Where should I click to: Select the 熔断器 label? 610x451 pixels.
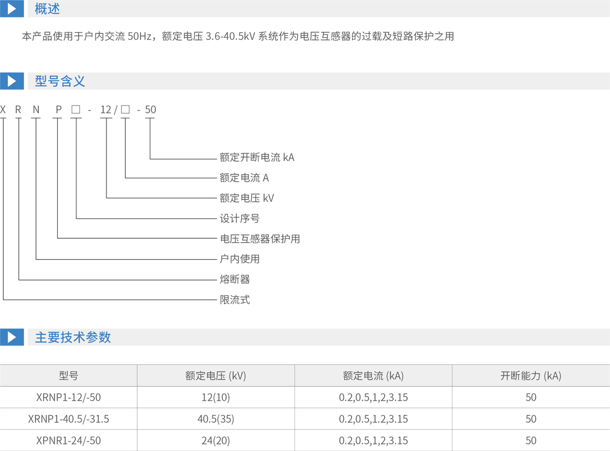235,279
